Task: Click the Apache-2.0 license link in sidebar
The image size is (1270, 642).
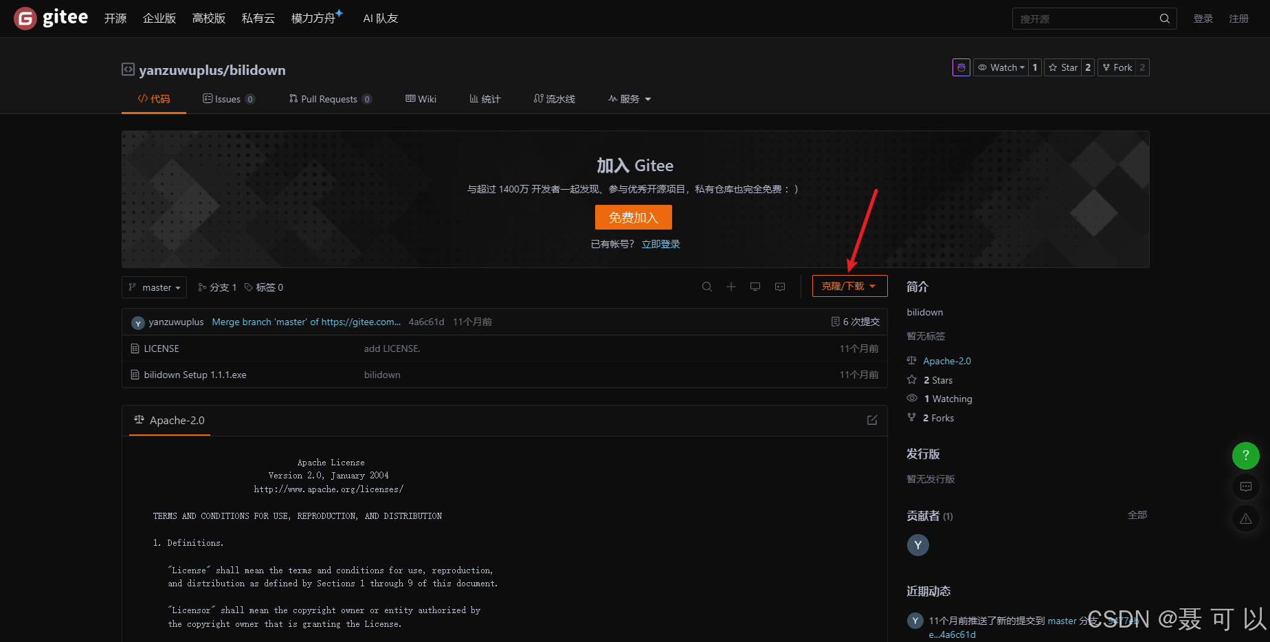Action: coord(947,361)
